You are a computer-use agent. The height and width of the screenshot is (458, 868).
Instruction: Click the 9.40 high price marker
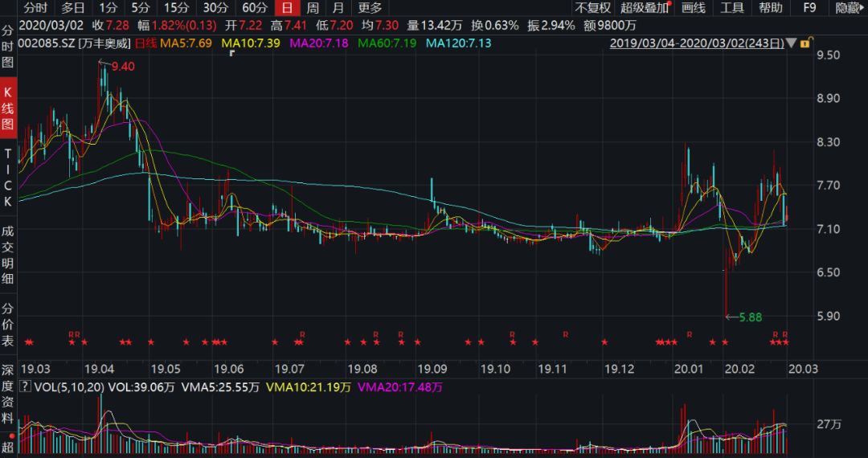pos(121,66)
